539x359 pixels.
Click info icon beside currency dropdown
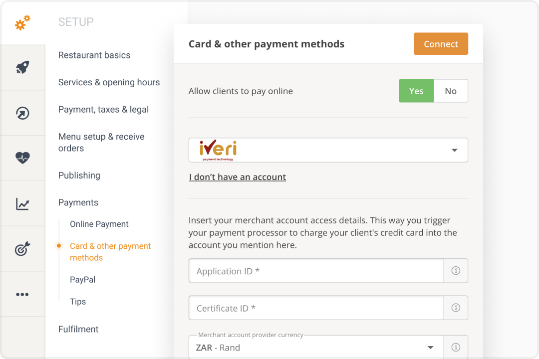[456, 347]
